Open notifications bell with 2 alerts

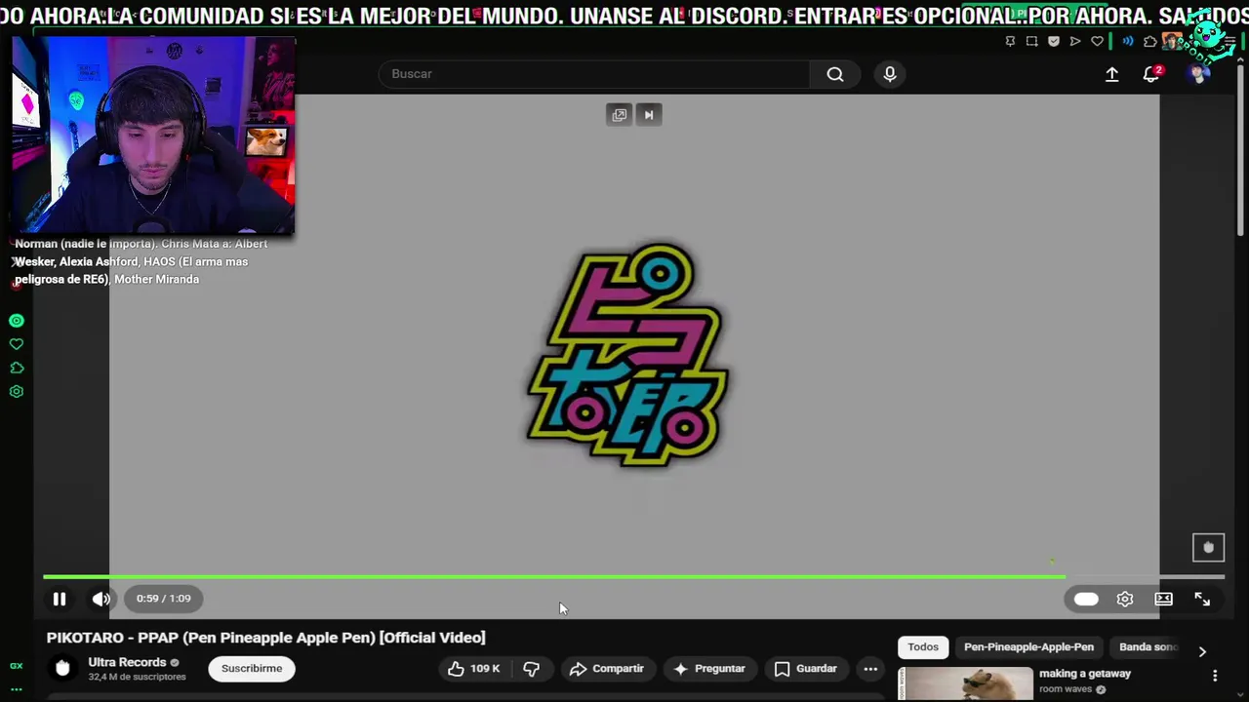click(x=1151, y=74)
